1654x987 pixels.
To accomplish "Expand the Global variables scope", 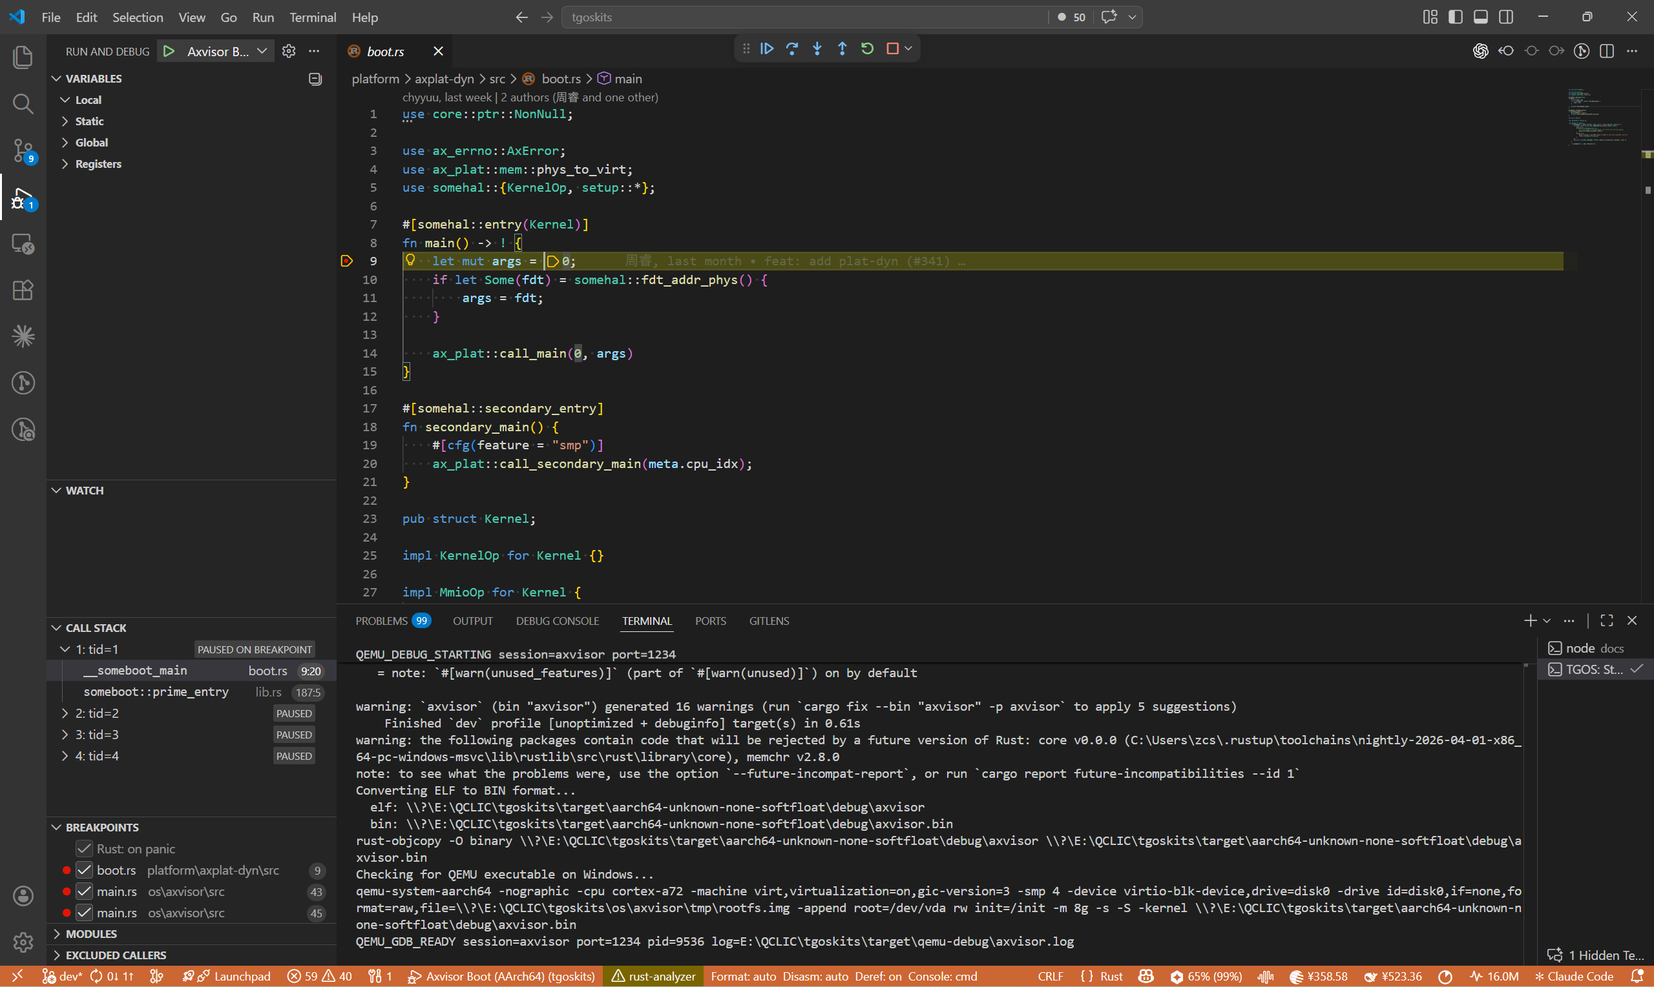I will pyautogui.click(x=65, y=142).
